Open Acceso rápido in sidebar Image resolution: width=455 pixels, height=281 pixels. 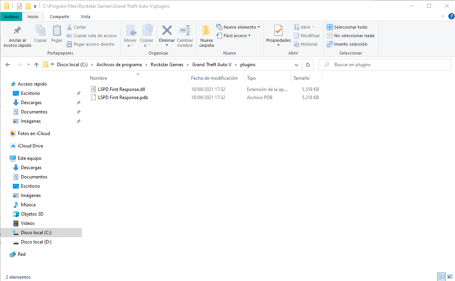[32, 84]
